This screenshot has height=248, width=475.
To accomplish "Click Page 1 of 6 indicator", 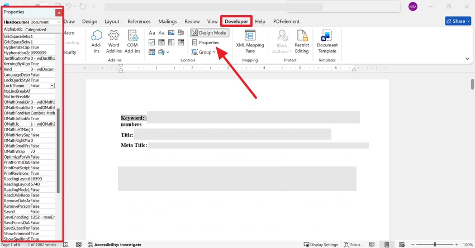I will (x=11, y=244).
